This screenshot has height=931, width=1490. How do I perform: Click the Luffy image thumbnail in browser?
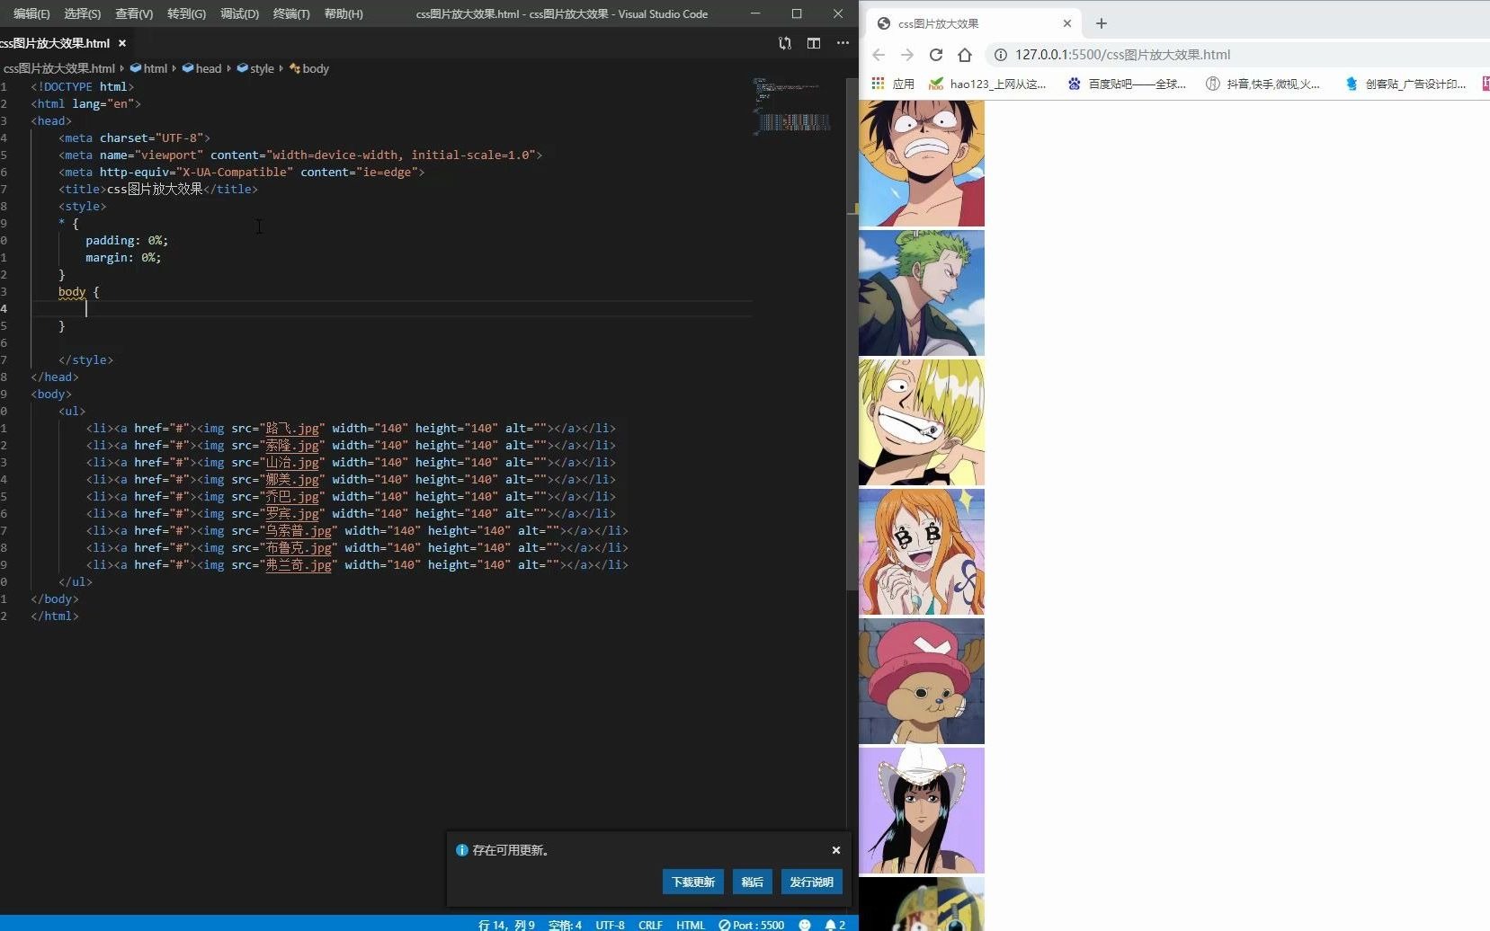(921, 163)
